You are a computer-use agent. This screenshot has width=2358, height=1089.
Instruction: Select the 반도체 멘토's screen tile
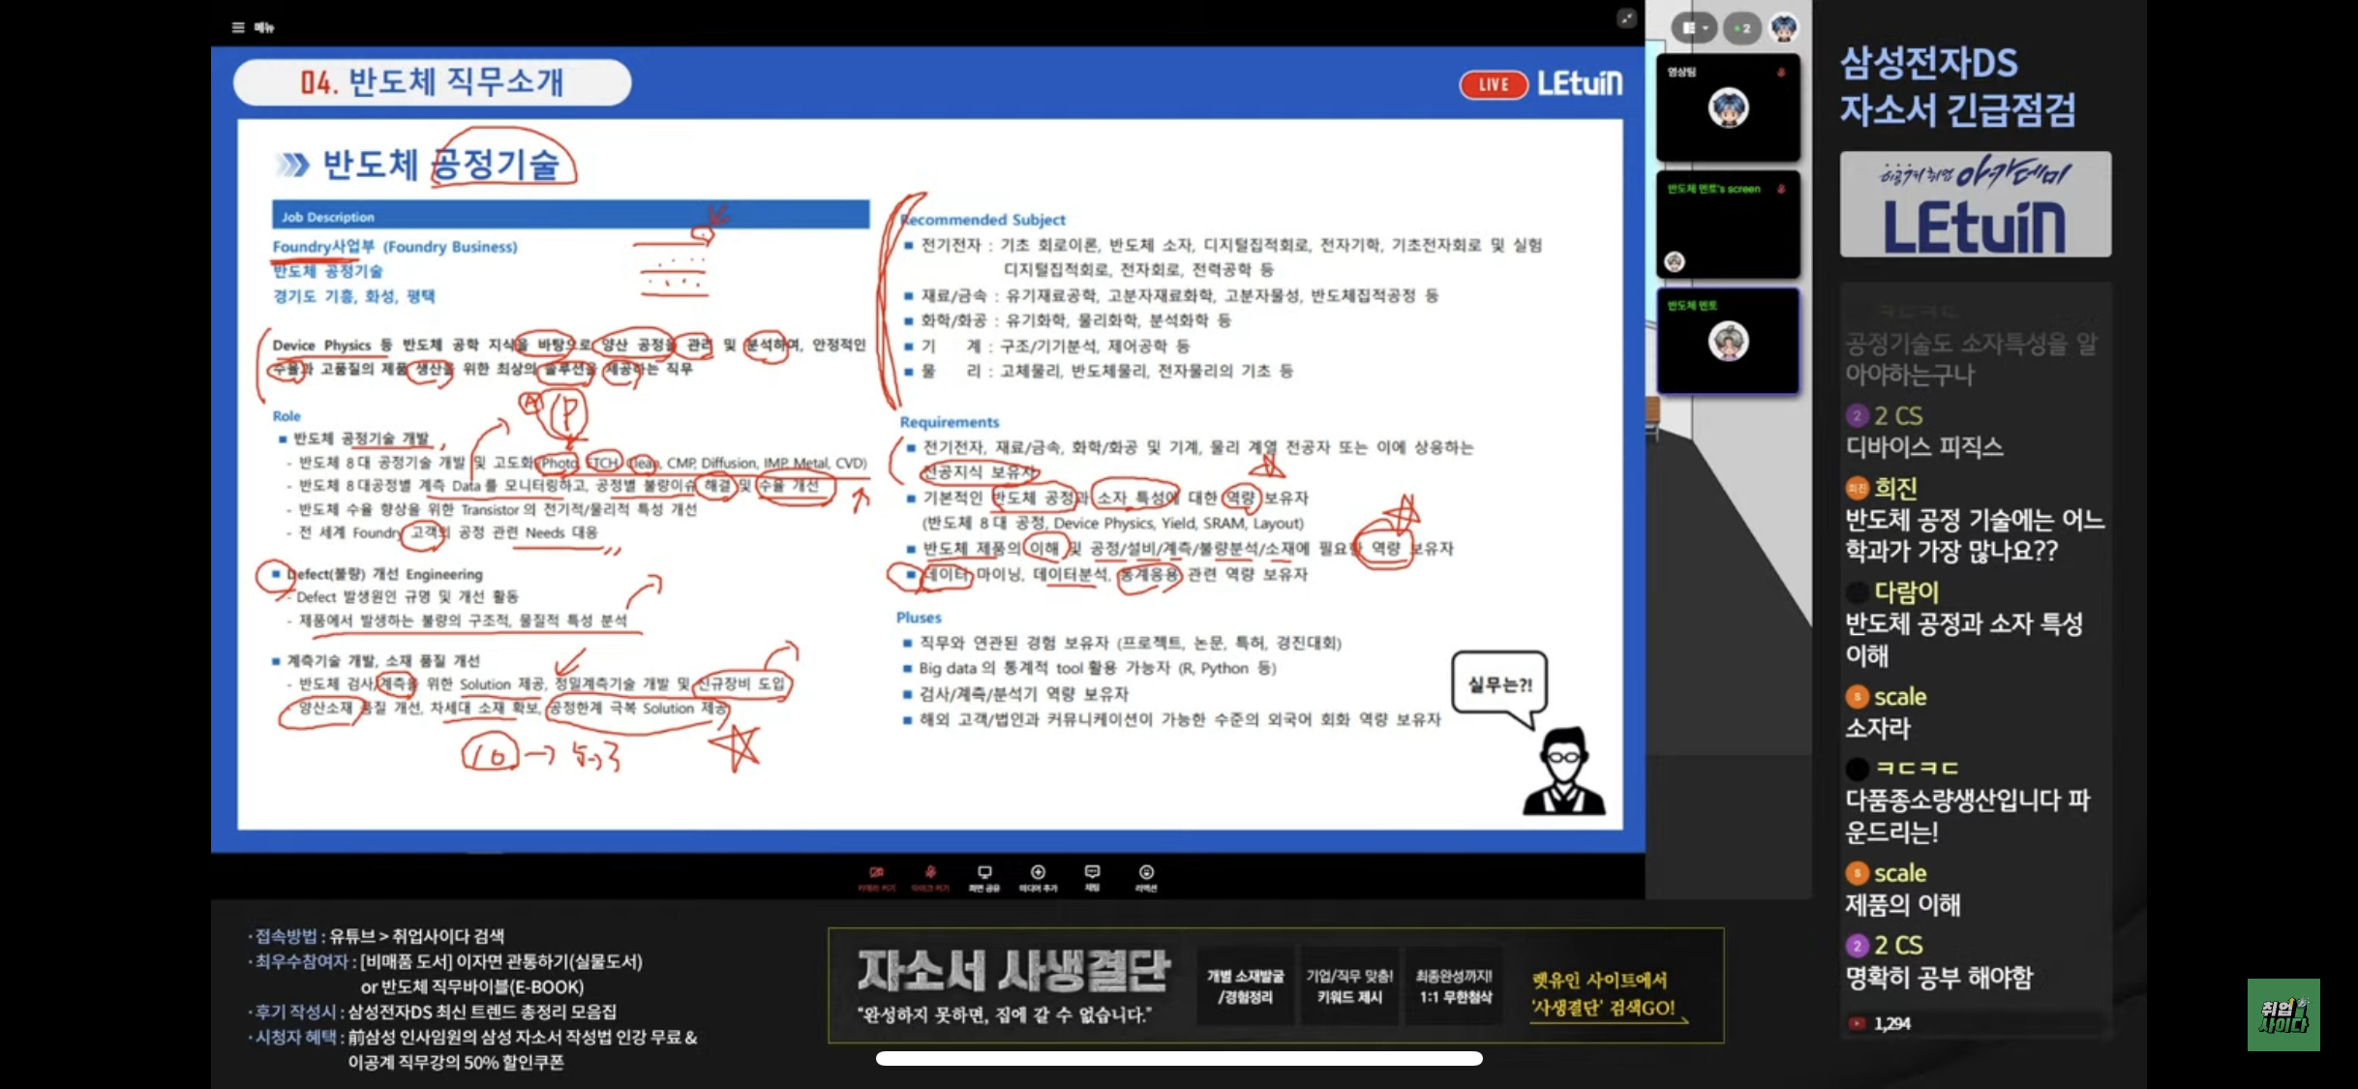point(1728,225)
